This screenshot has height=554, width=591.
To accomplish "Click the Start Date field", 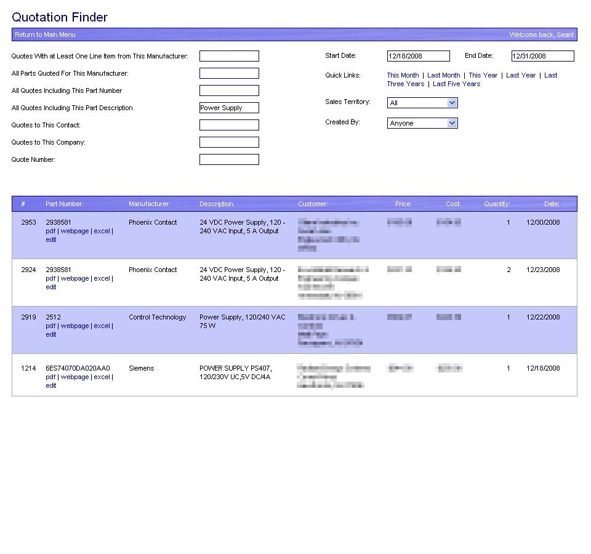I will pyautogui.click(x=419, y=56).
